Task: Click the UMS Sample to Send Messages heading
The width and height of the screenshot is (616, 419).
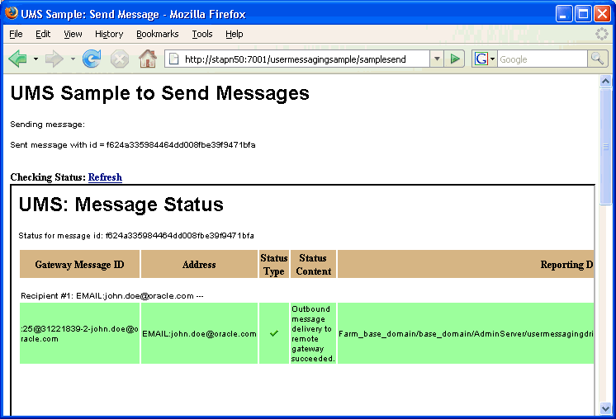Action: click(x=160, y=93)
